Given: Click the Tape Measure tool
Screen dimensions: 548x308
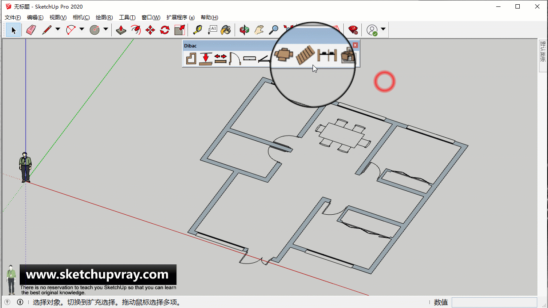Looking at the screenshot, I should coord(197,30).
